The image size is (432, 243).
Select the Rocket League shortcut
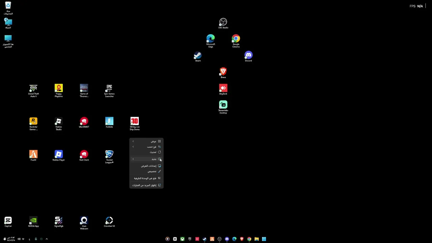[x=109, y=157]
